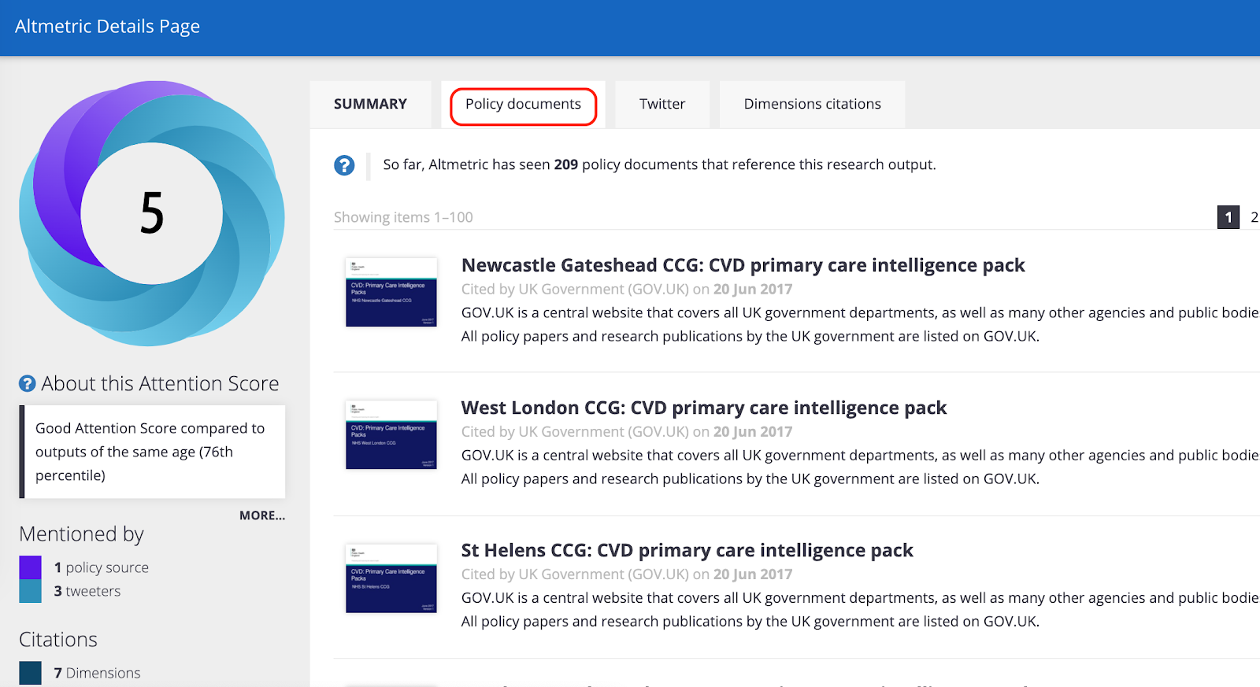
Task: Click the purple policy source color swatch
Action: click(x=30, y=567)
